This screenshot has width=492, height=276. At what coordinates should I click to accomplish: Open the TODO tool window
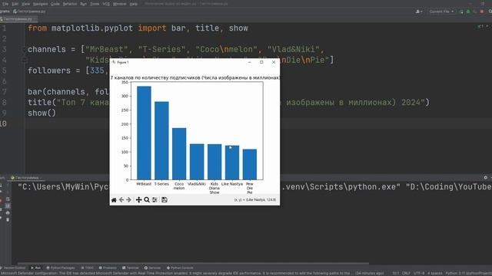(88, 268)
